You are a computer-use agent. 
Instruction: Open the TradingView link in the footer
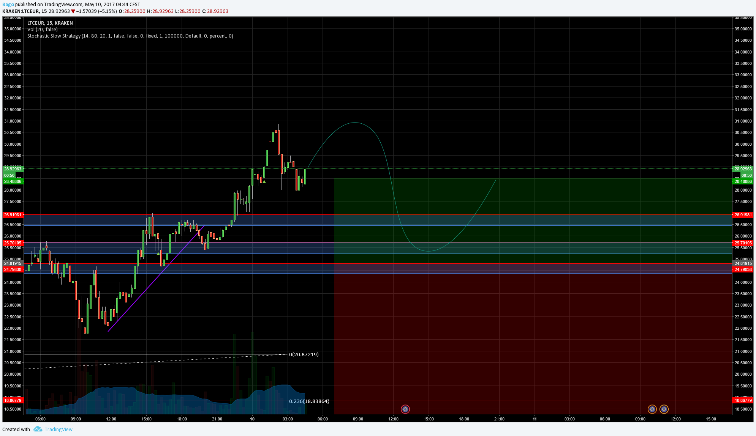point(59,429)
